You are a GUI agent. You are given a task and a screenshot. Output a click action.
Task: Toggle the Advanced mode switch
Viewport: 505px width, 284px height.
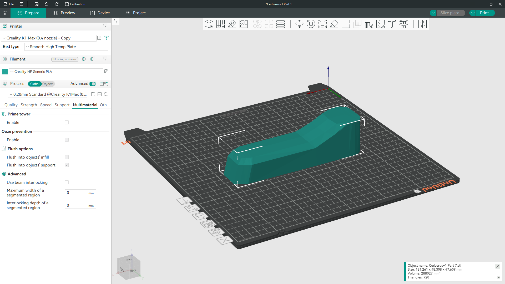(x=93, y=84)
